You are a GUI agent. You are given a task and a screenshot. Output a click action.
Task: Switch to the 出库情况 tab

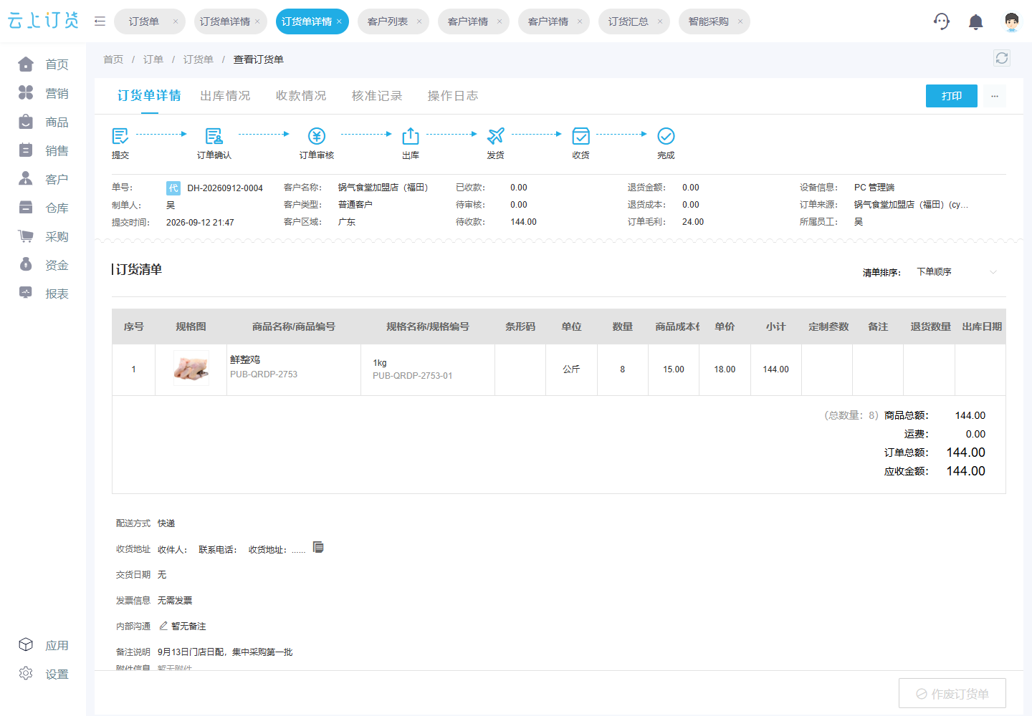[225, 96]
